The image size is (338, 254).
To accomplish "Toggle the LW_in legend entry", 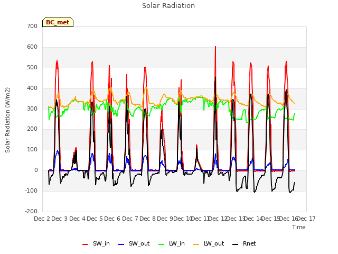I will click(x=172, y=243).
